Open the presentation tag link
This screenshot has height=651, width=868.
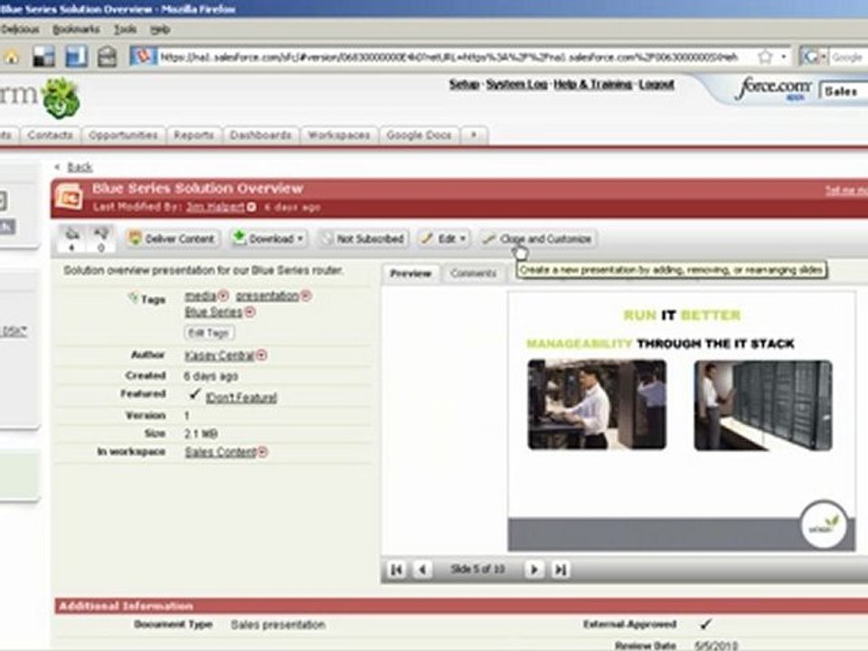point(268,297)
